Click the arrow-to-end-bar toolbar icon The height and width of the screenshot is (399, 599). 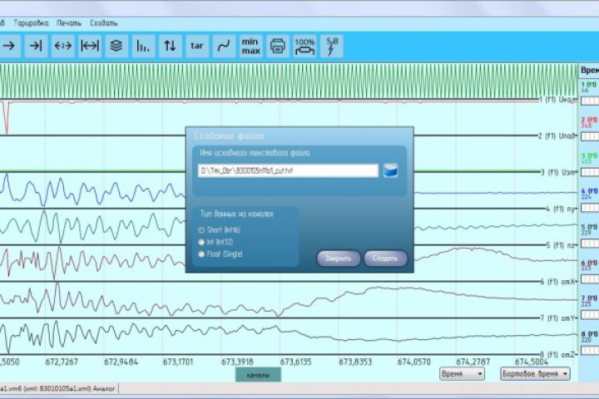coord(36,46)
